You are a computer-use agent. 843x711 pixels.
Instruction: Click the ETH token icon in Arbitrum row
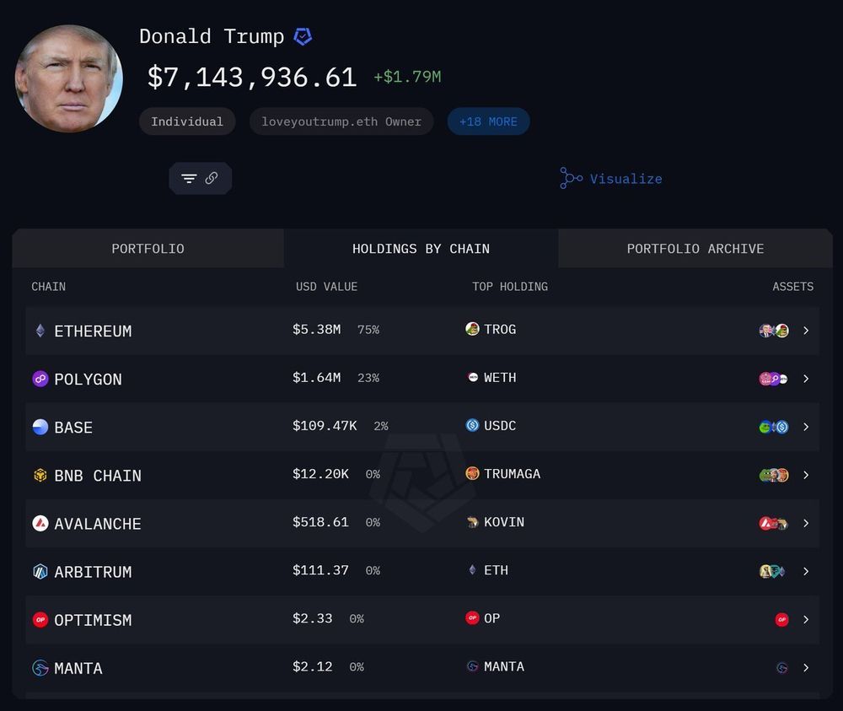pyautogui.click(x=472, y=570)
